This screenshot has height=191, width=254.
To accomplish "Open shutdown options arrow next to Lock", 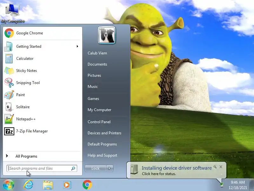I will point(110,168).
